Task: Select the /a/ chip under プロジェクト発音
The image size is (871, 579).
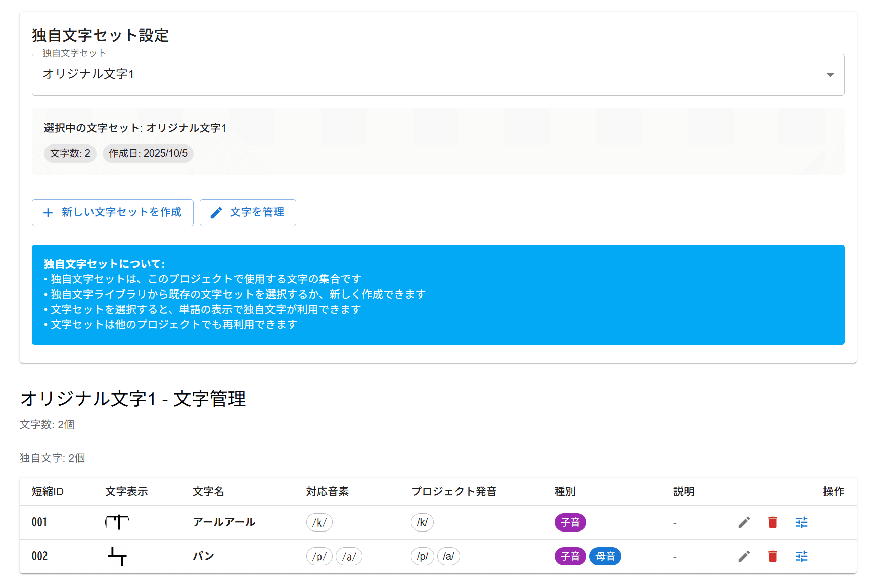Action: 448,556
